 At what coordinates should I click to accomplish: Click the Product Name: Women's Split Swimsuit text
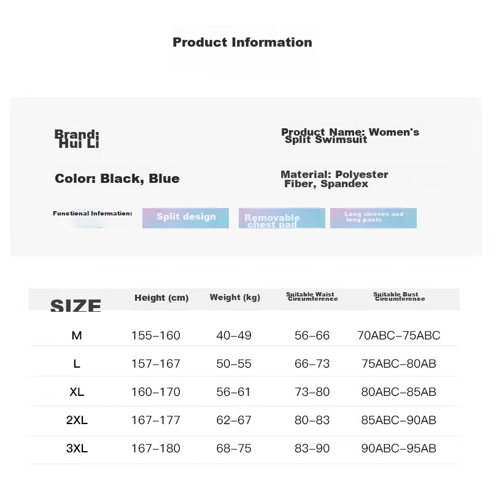coord(350,136)
